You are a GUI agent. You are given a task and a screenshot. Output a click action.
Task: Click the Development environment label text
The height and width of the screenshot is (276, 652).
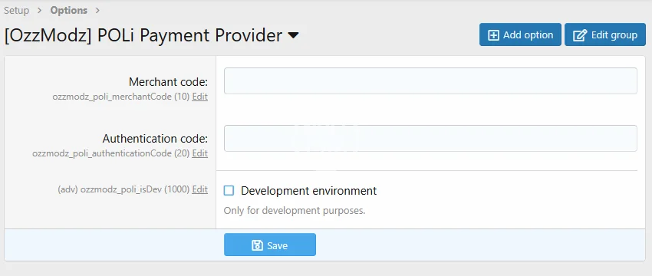click(x=308, y=191)
